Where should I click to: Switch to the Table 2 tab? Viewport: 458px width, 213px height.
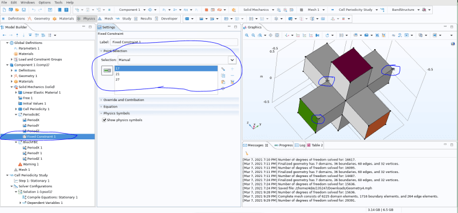315,145
